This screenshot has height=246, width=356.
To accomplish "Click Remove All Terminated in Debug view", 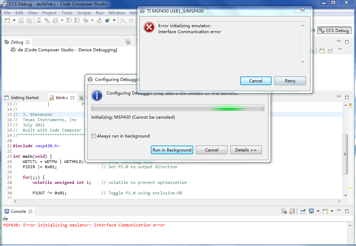I will (128, 42).
